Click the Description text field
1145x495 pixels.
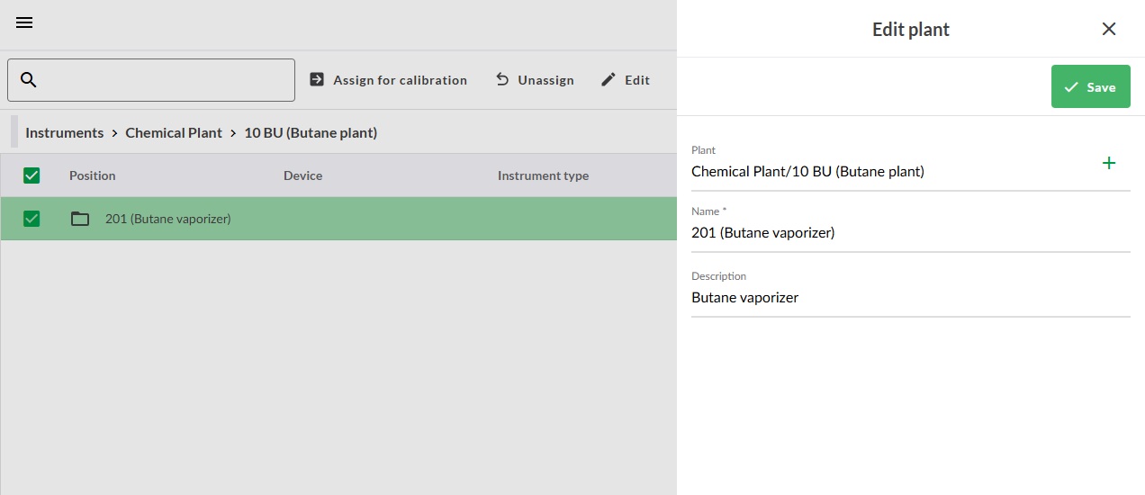[x=909, y=298]
